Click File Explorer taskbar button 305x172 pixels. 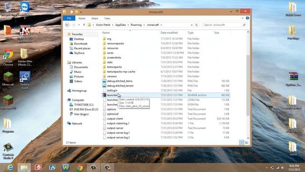point(24,168)
